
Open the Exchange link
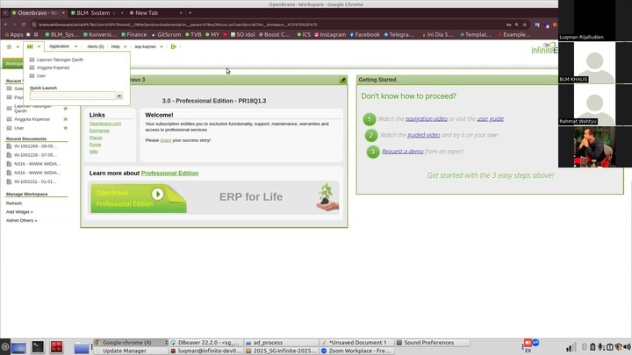point(99,131)
